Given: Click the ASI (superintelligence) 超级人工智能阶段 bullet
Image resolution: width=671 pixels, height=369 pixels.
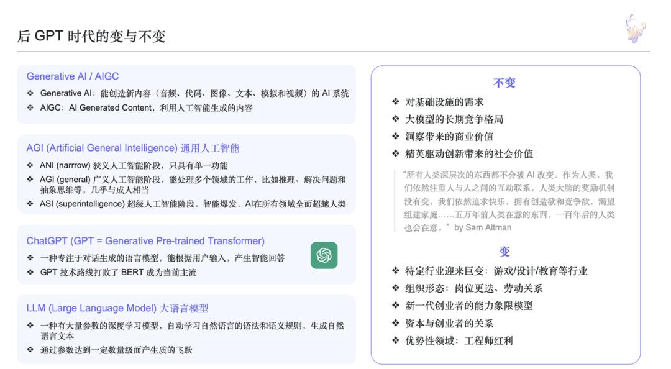Looking at the screenshot, I should [x=193, y=204].
